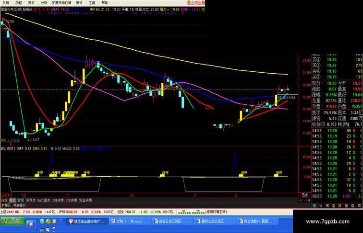Select the 价 tab in quote panel
Screen dimensions: 363x233
321,205
